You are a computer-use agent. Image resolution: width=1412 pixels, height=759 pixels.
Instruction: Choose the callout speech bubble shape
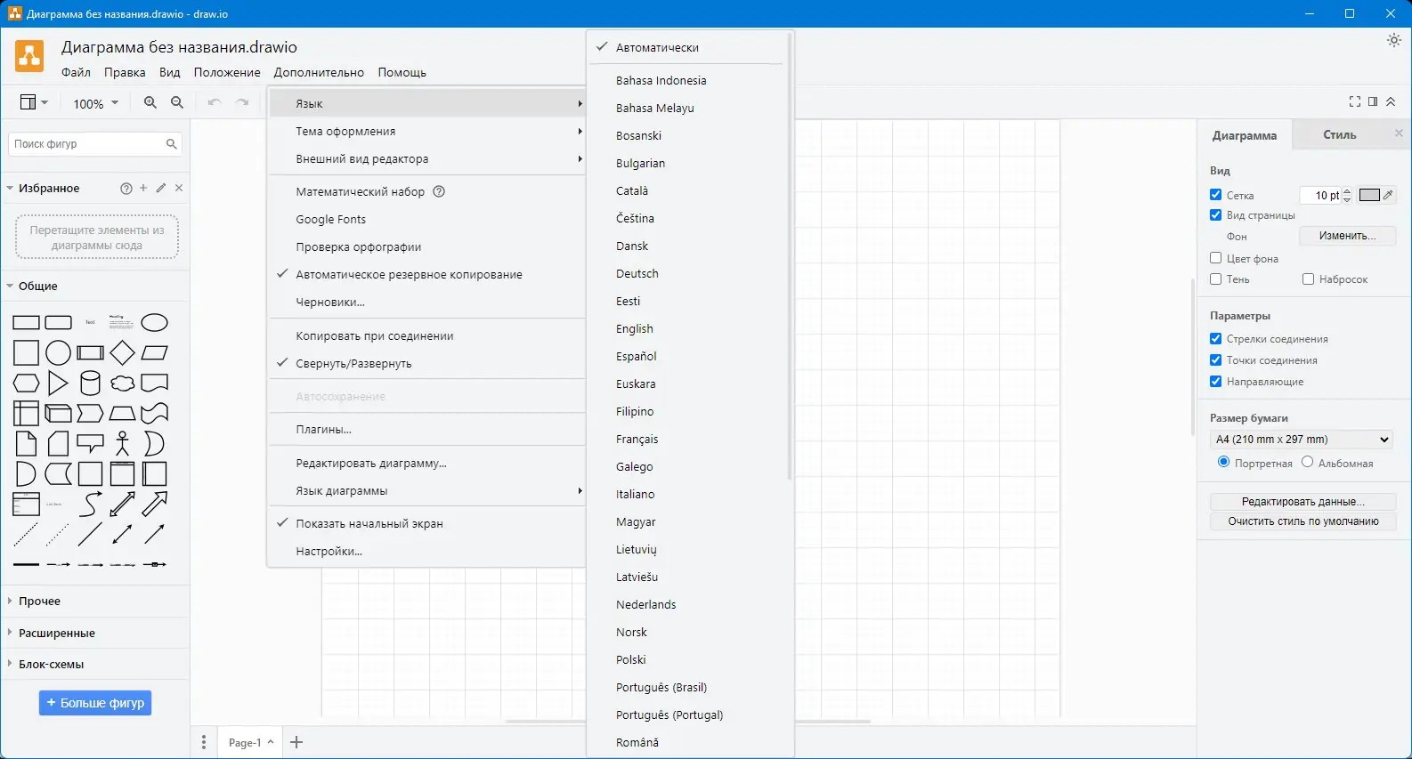[90, 443]
